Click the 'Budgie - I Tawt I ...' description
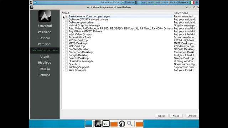Viewport: 228px width, 128px height. pos(185,55)
